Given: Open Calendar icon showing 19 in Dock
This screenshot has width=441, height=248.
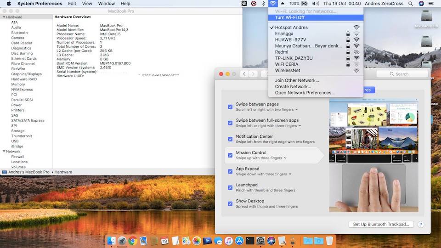Looking at the screenshot, I should [165, 241].
